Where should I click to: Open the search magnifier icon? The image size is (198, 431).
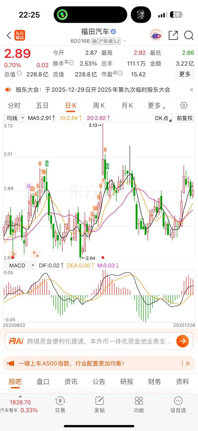pos(189,35)
